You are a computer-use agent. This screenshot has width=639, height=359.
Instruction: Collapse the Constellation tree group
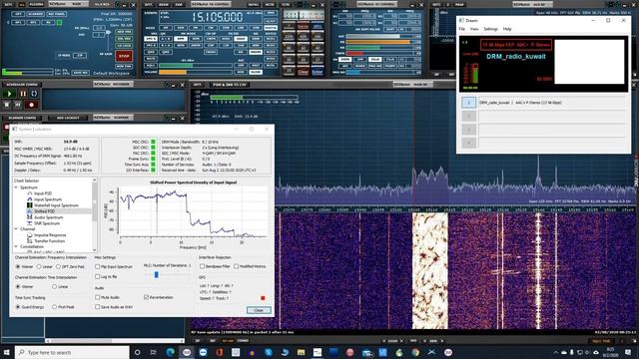16,246
